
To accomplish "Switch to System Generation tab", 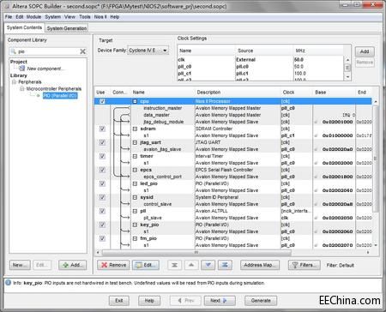I will coord(67,28).
